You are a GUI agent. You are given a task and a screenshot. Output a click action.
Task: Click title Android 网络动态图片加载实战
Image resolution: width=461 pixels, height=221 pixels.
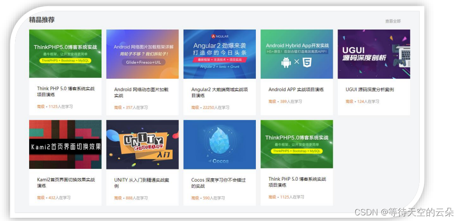coord(141,92)
